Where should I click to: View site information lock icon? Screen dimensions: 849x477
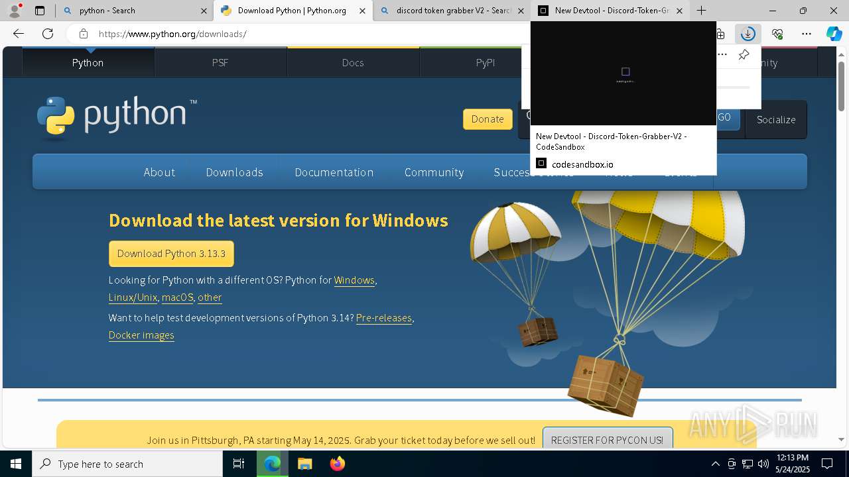click(83, 34)
